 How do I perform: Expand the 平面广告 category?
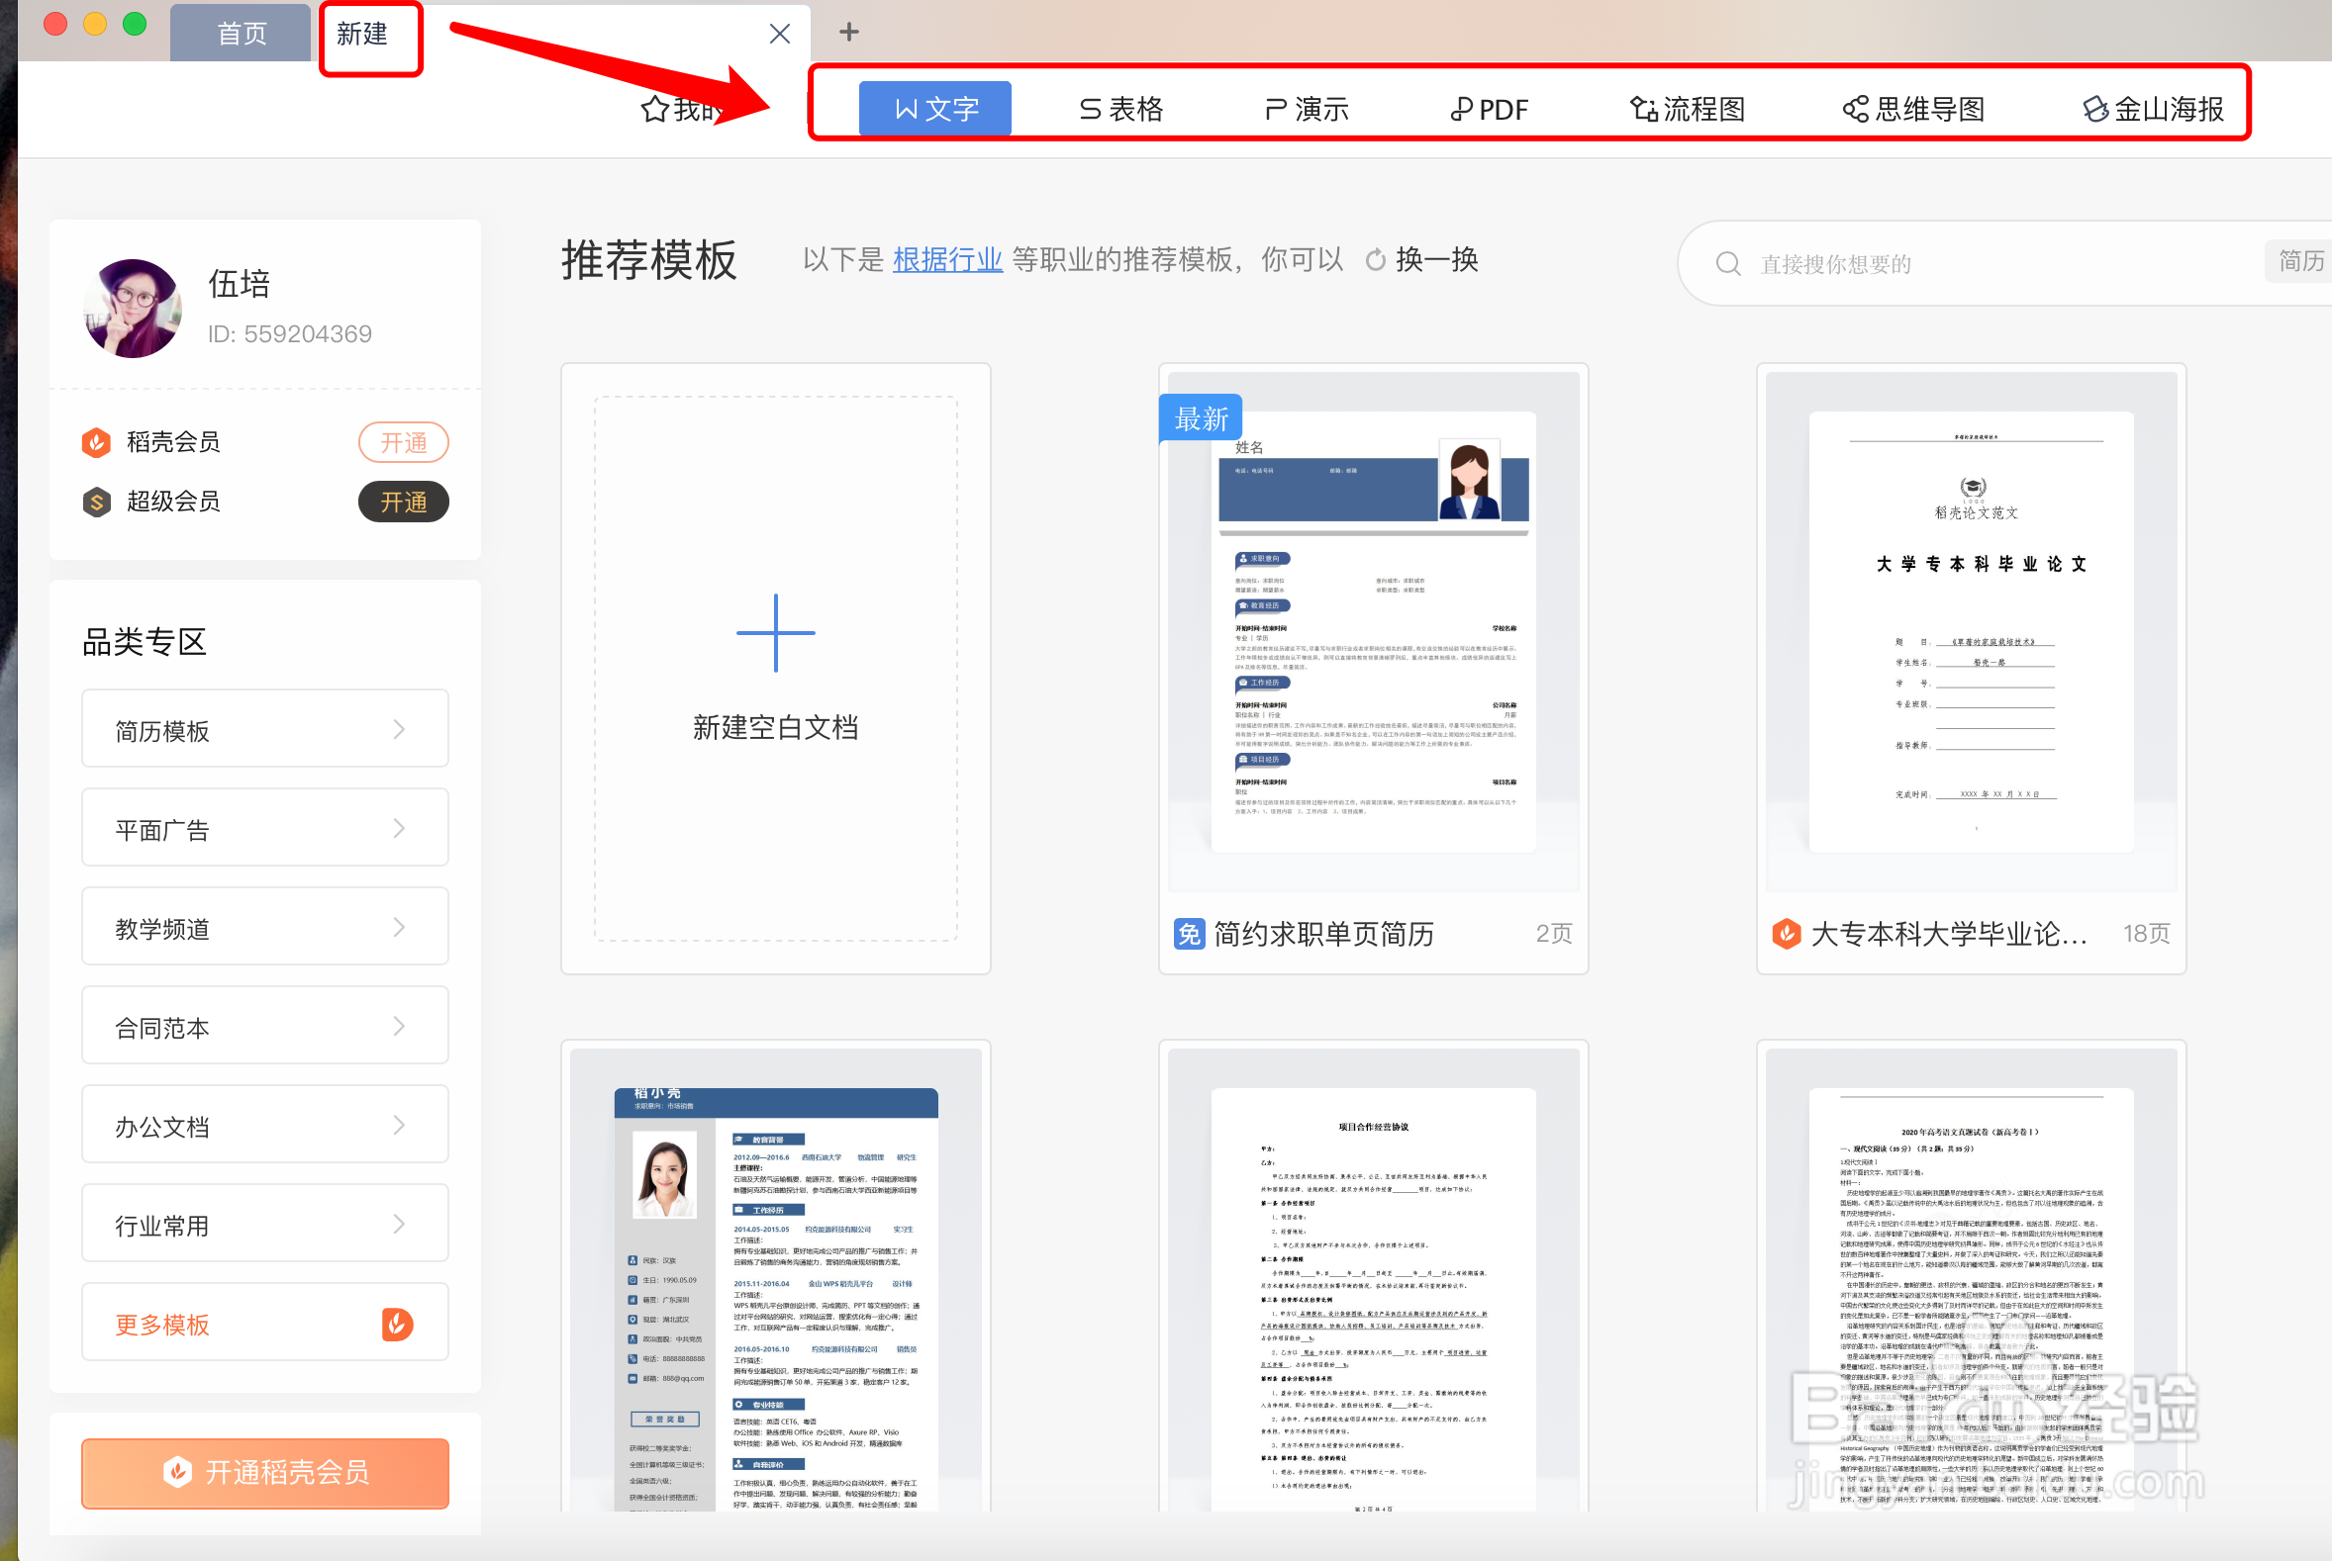(x=265, y=828)
